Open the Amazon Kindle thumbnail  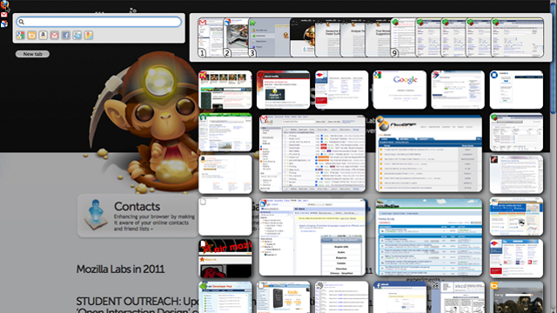click(x=283, y=297)
